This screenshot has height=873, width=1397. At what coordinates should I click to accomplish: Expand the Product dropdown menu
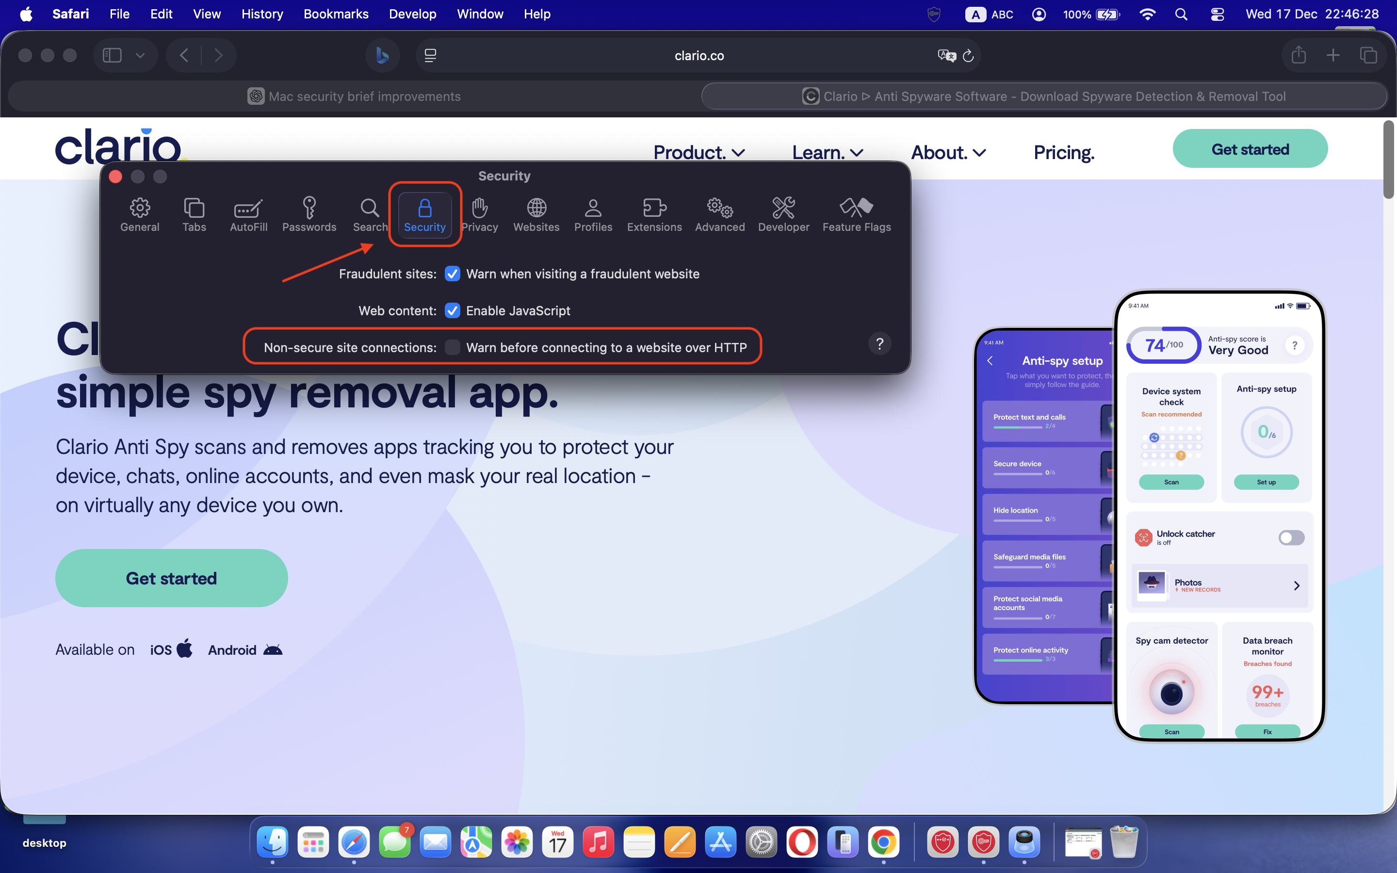pyautogui.click(x=698, y=152)
